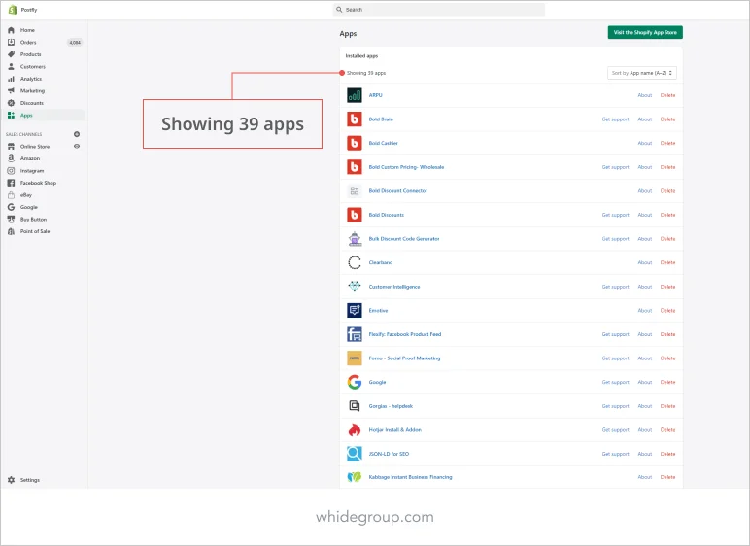750x546 pixels.
Task: Open About for Emotive
Action: pos(645,311)
